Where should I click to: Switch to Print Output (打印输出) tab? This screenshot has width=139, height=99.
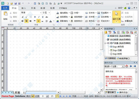pos(63,8)
